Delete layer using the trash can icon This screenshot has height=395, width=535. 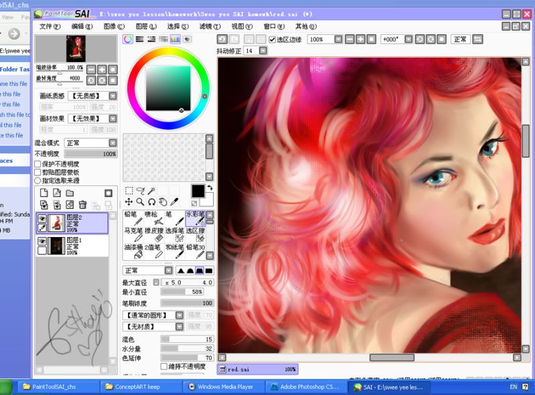pos(82,205)
